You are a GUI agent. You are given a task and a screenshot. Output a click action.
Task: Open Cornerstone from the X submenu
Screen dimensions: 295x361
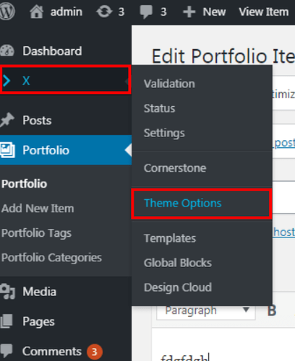coord(175,168)
